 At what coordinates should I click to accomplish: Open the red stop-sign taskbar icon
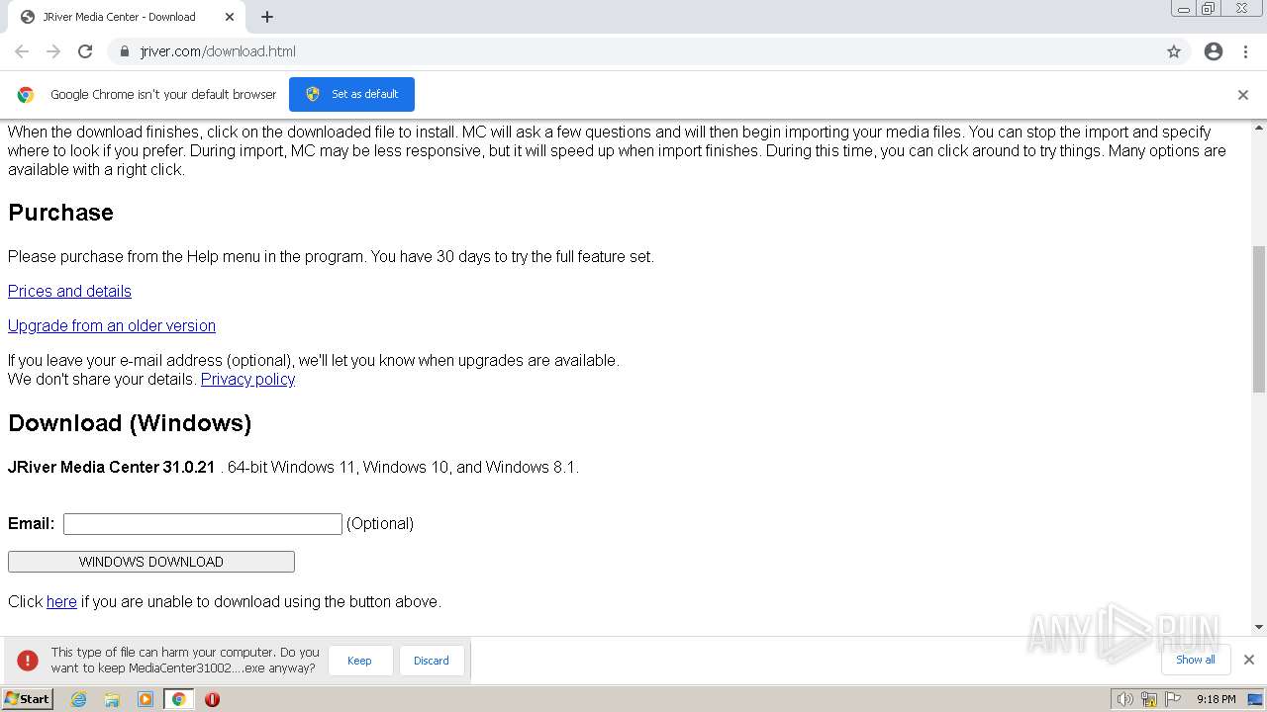coord(212,699)
